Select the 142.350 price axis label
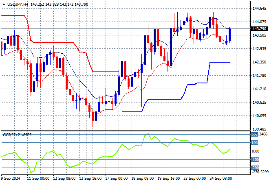Viewport: 269px width, 183px height. (x=259, y=62)
